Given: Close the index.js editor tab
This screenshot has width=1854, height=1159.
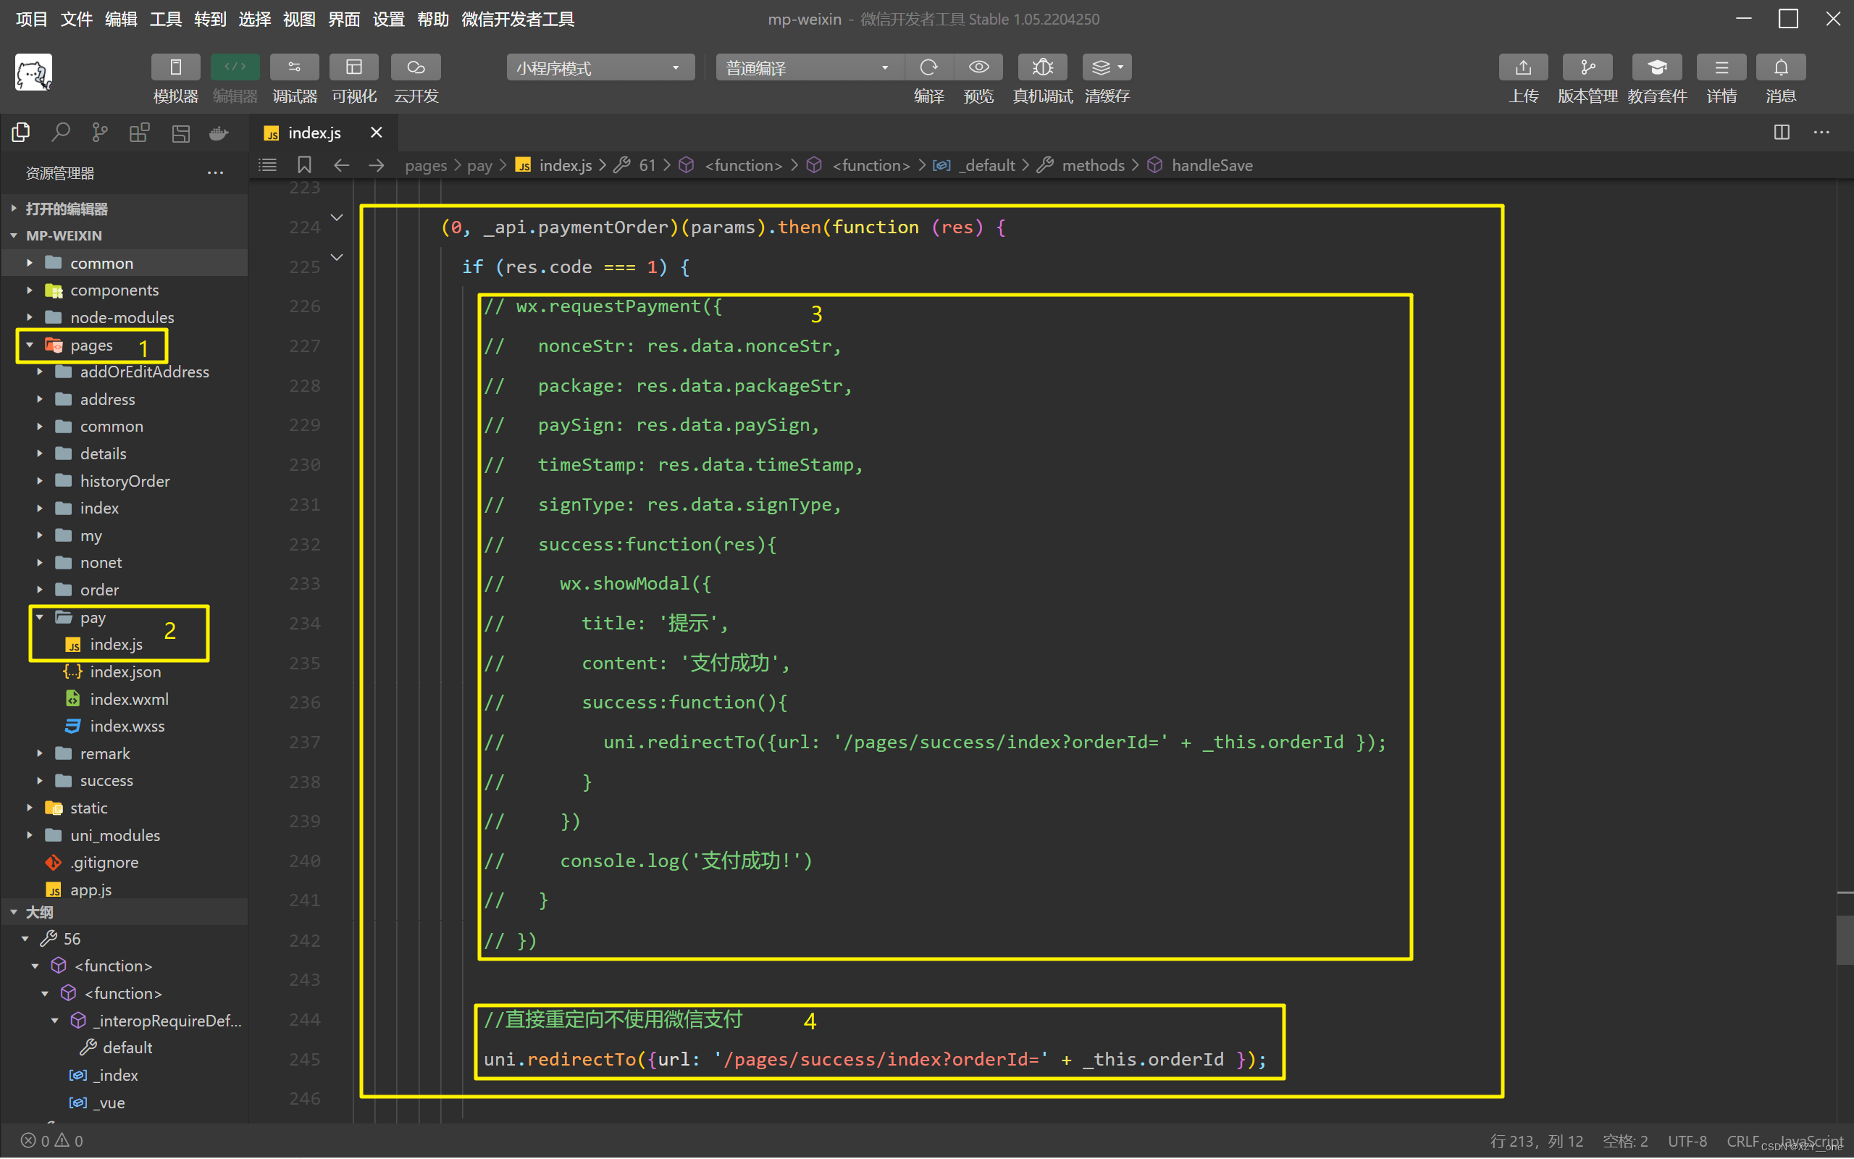Looking at the screenshot, I should coord(376,133).
